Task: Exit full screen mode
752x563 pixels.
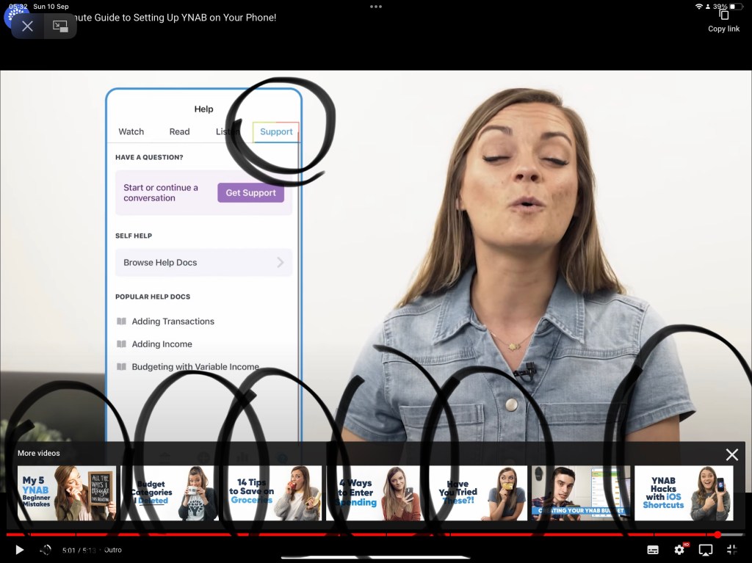Action: [732, 550]
